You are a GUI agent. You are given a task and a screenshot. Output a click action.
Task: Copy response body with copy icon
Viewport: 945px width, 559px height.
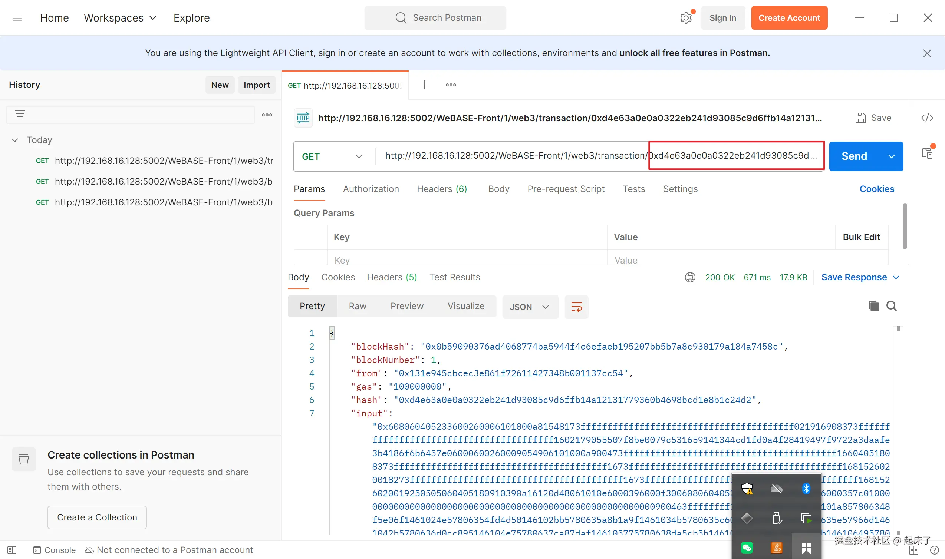[873, 306]
